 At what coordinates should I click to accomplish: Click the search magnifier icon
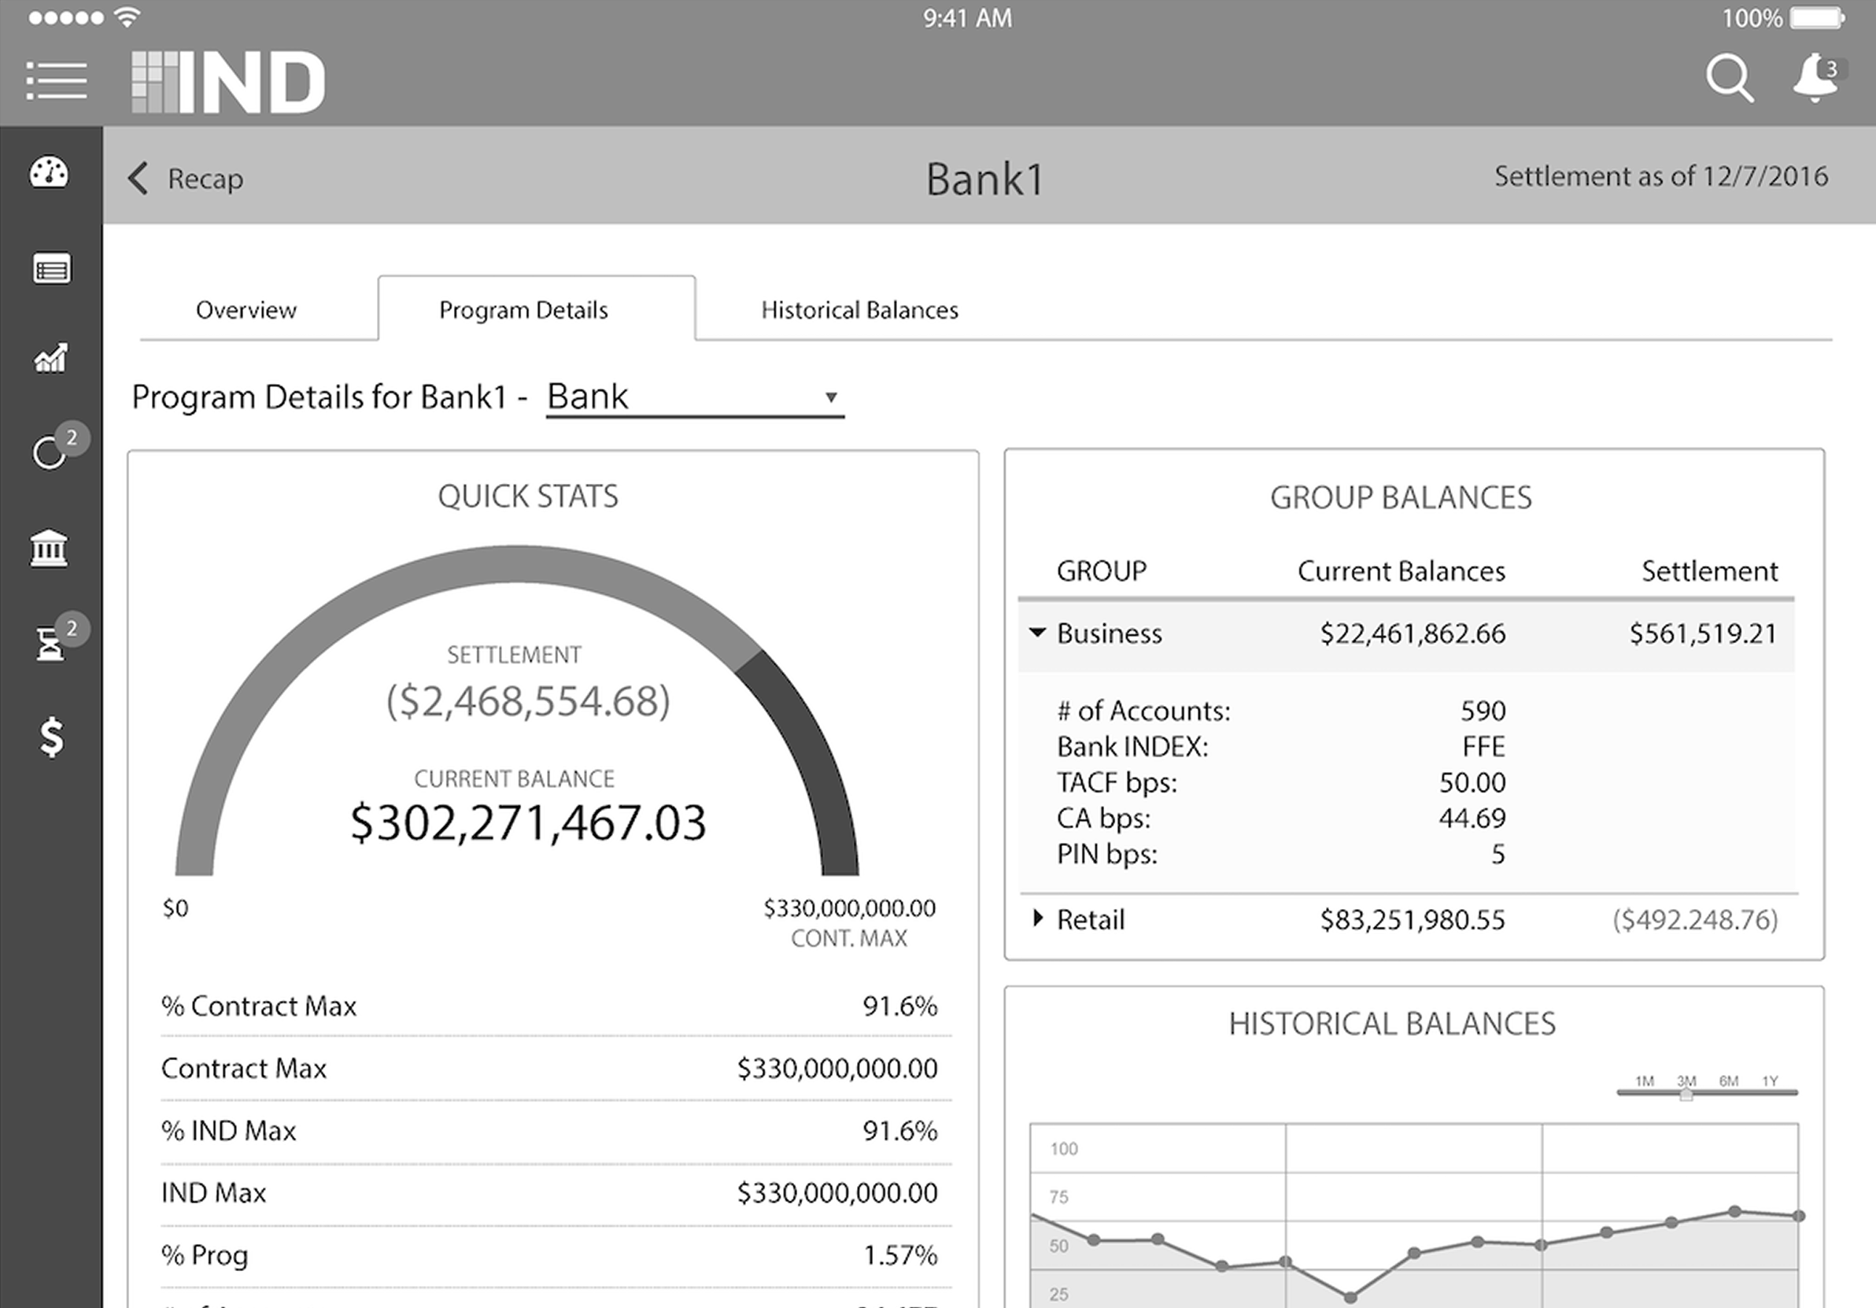[x=1728, y=79]
